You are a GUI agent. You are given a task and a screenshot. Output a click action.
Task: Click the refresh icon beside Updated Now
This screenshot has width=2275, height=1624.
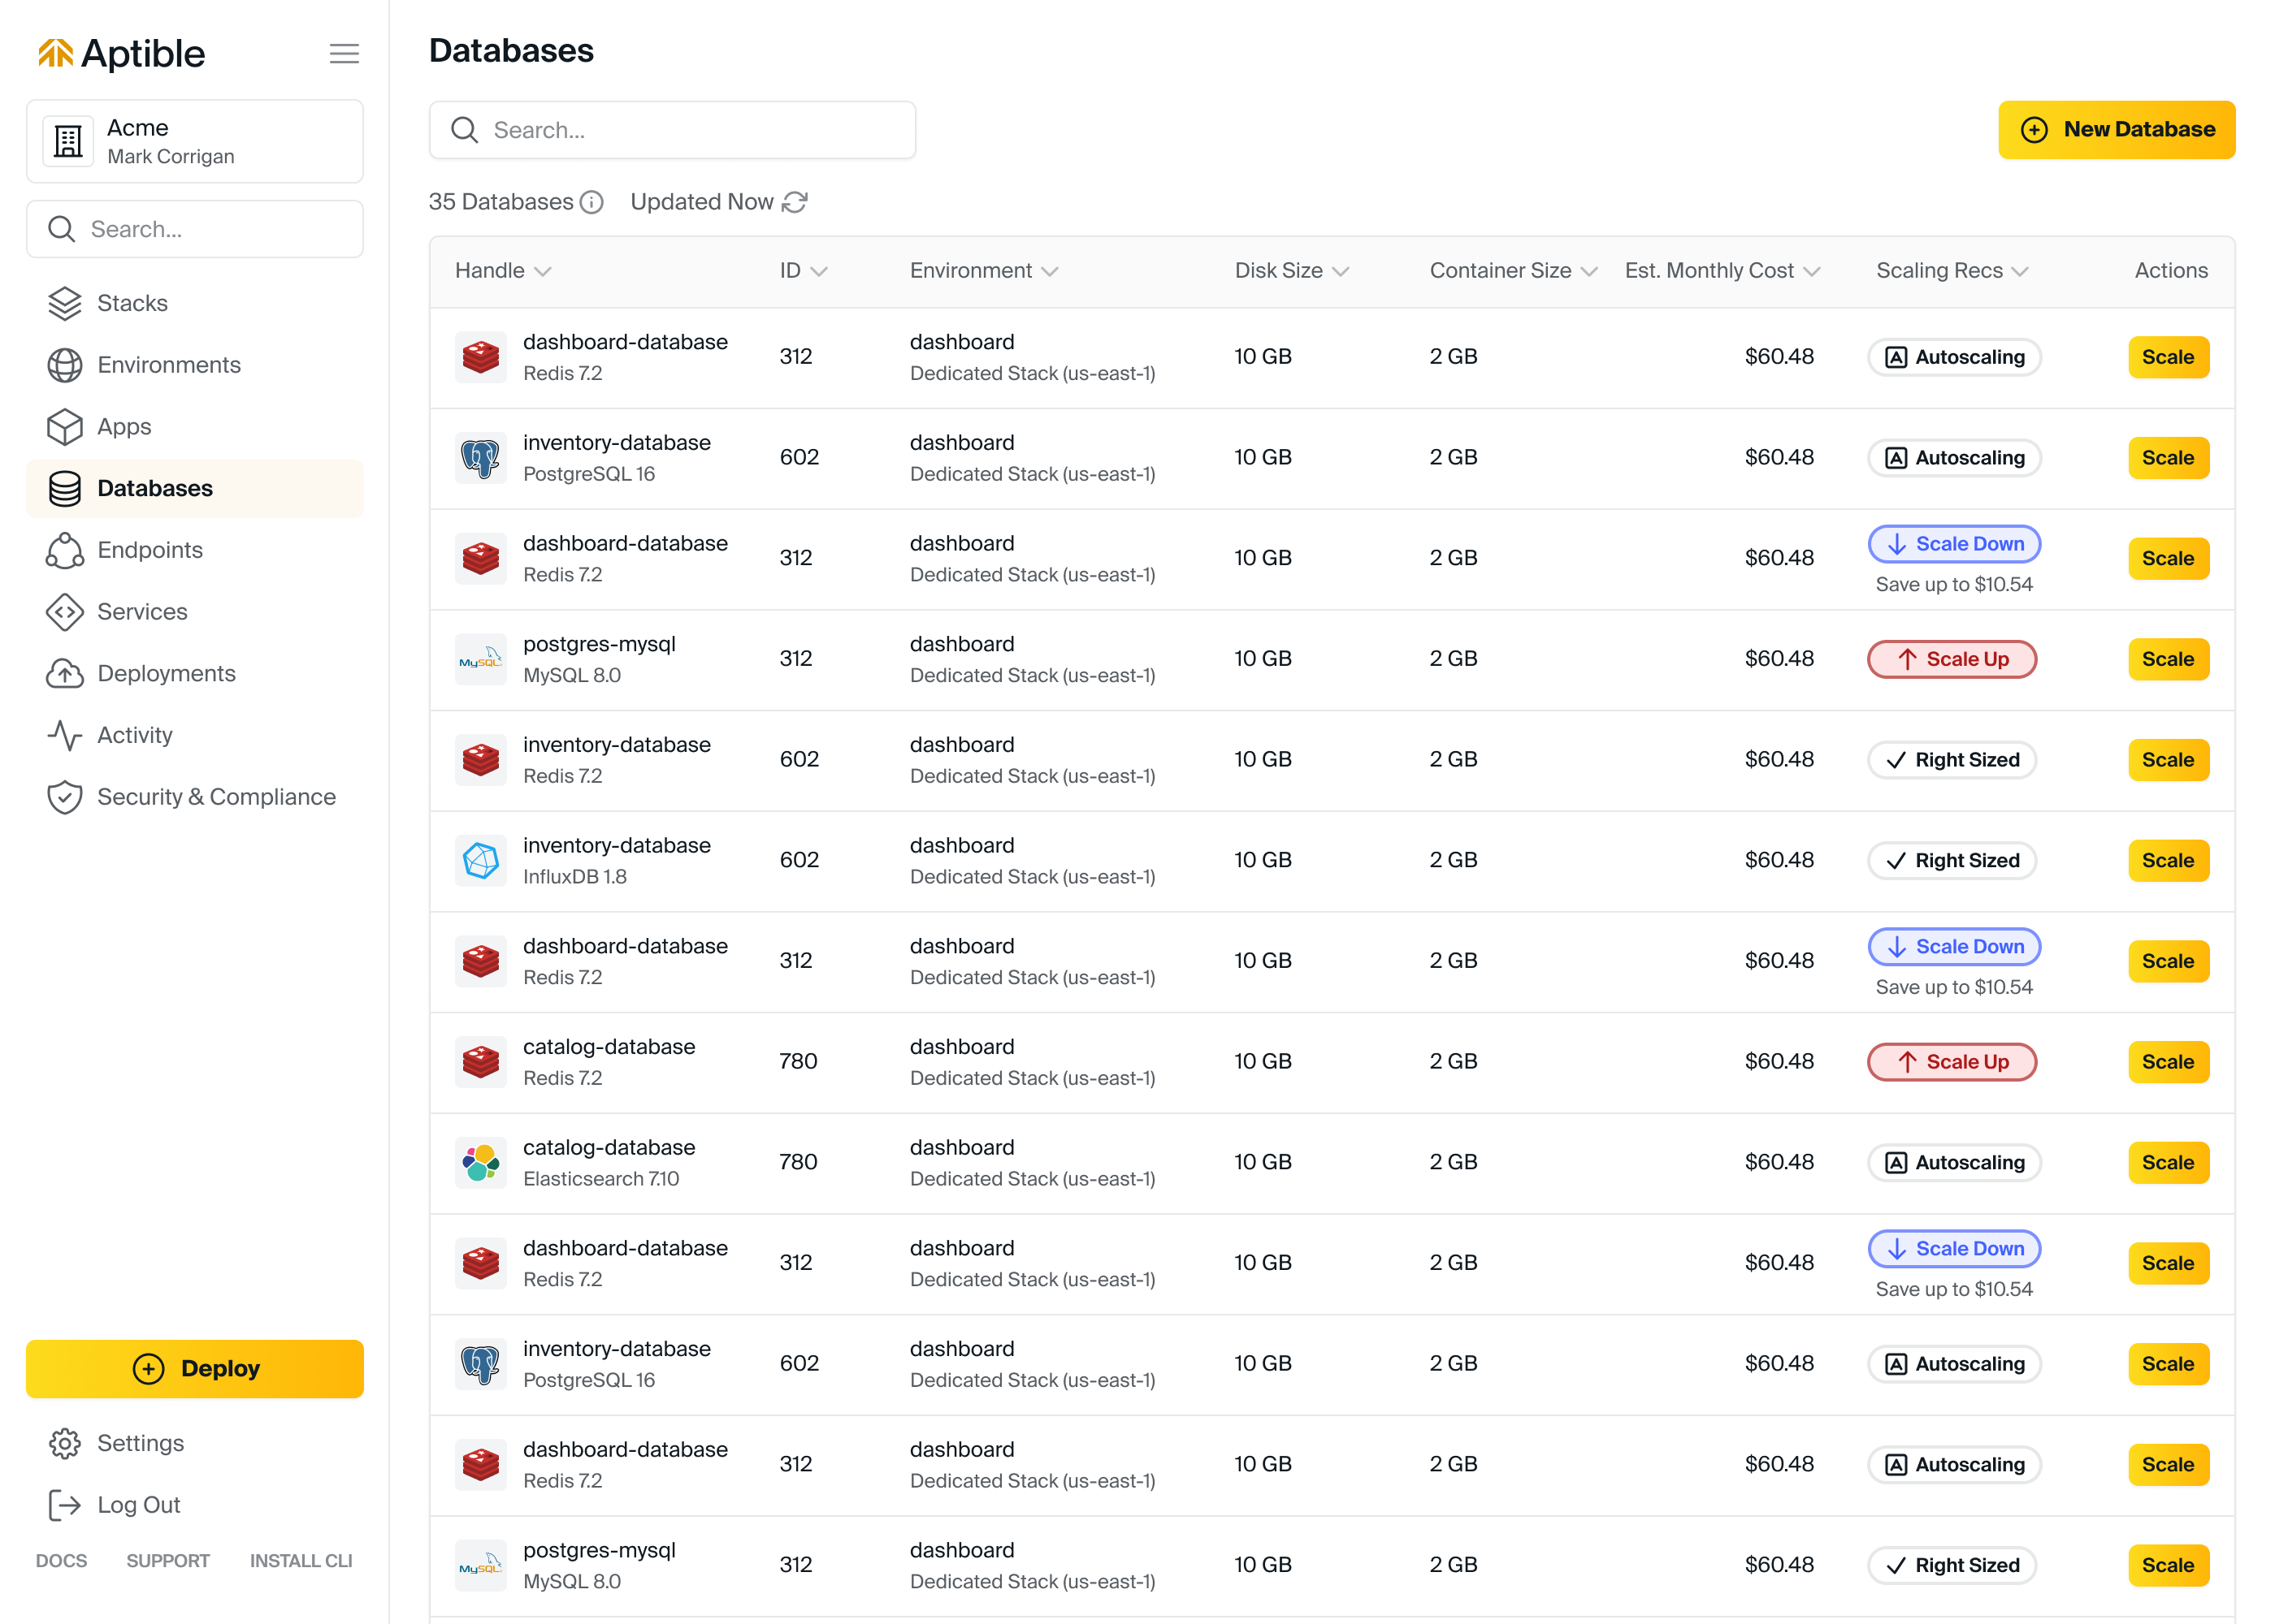(795, 203)
